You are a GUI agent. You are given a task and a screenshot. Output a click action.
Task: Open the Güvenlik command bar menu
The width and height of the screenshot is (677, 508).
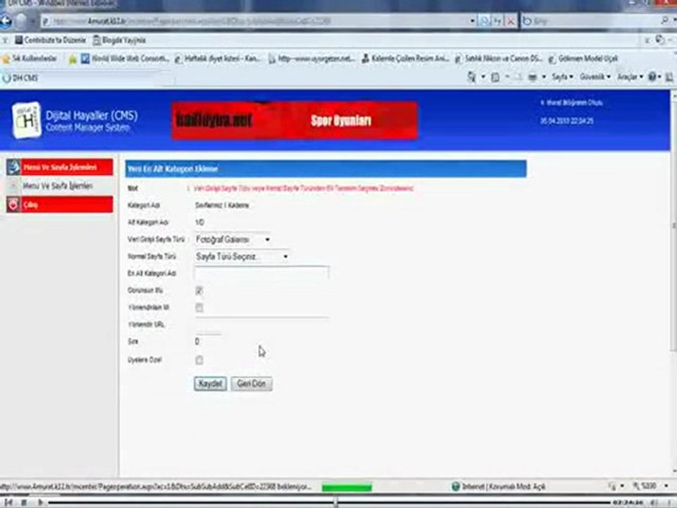pyautogui.click(x=595, y=77)
